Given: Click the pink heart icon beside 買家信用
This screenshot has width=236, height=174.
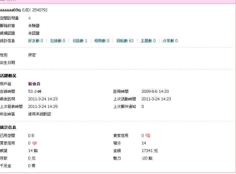Looking at the screenshot, I should pyautogui.click(x=34, y=143).
